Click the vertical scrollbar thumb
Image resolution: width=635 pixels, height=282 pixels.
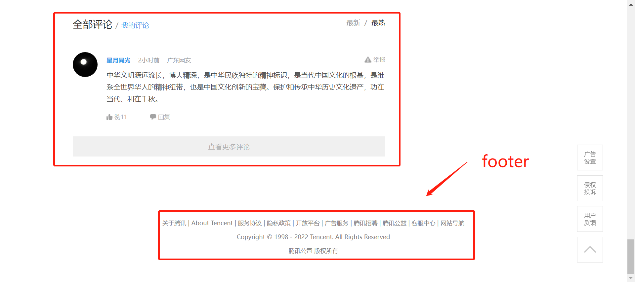coord(631,257)
